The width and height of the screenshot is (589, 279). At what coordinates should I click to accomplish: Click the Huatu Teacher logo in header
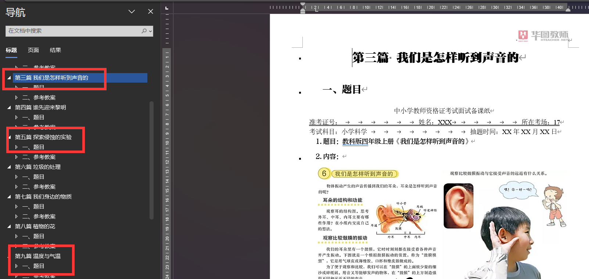(x=543, y=36)
